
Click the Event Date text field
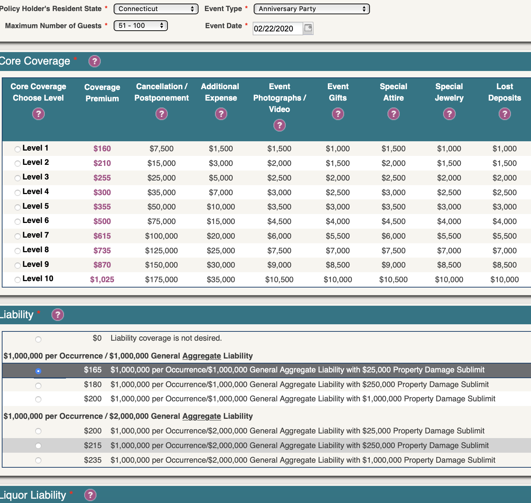(277, 29)
